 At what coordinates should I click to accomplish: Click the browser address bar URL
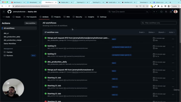click(x=32, y=6)
